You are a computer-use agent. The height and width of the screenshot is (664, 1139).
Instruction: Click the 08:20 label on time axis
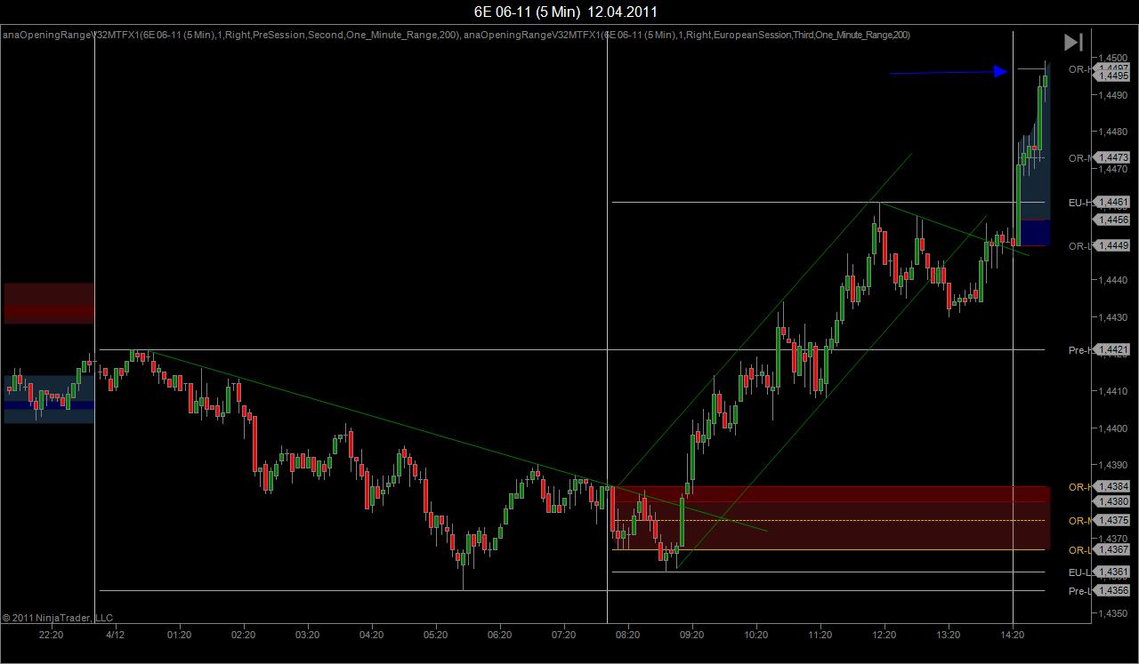pos(627,635)
